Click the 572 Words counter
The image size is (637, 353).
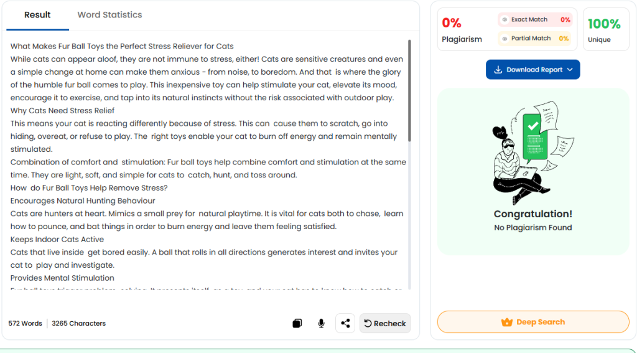click(25, 324)
